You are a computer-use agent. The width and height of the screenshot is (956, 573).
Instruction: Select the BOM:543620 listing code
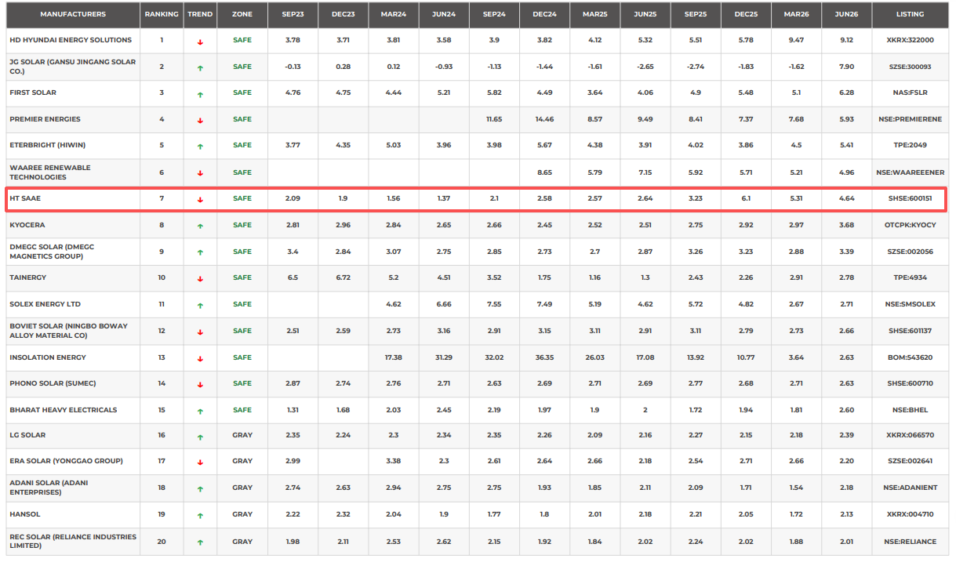pos(910,357)
